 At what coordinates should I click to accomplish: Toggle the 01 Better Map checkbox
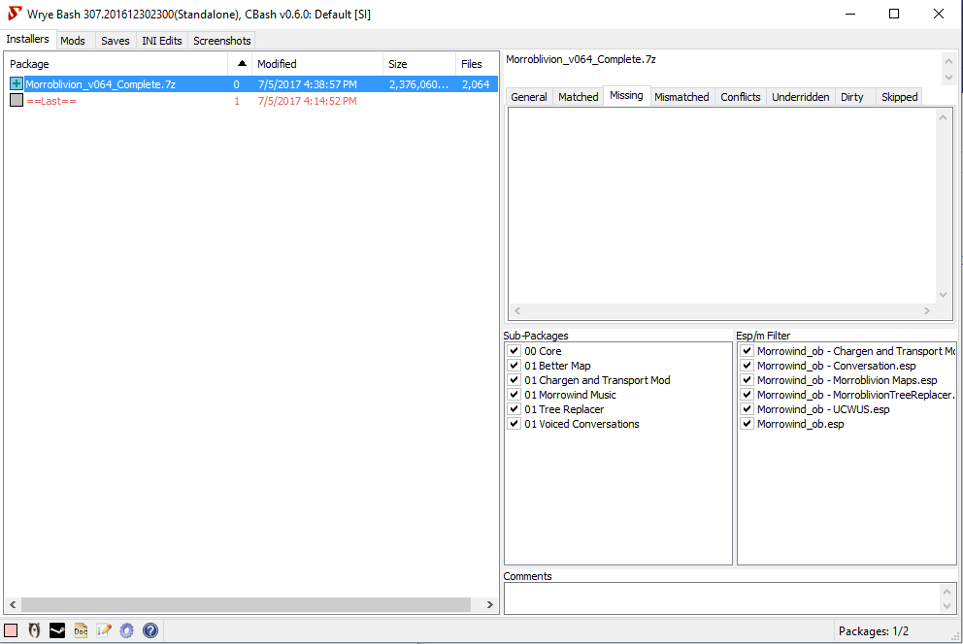pos(515,366)
